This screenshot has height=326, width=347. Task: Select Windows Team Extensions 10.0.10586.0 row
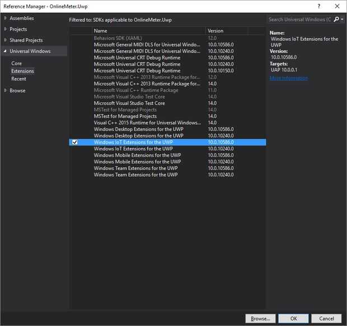tap(167, 168)
